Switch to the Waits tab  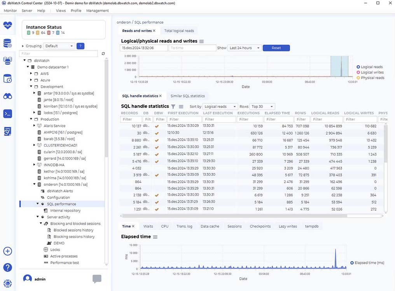pos(148,226)
